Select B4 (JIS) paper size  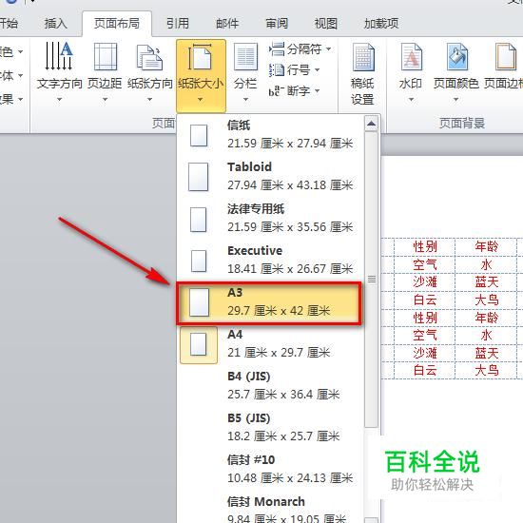270,385
